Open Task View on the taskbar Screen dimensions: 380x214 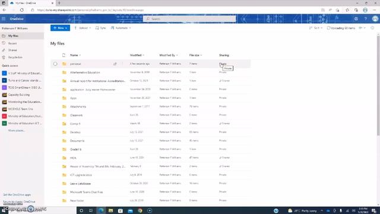pos(91,210)
